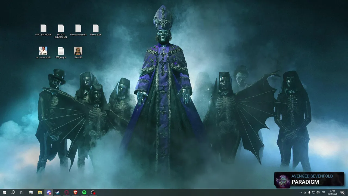348x196 pixels.
Task: Open the clock showing 07:35
Action: click(x=333, y=192)
